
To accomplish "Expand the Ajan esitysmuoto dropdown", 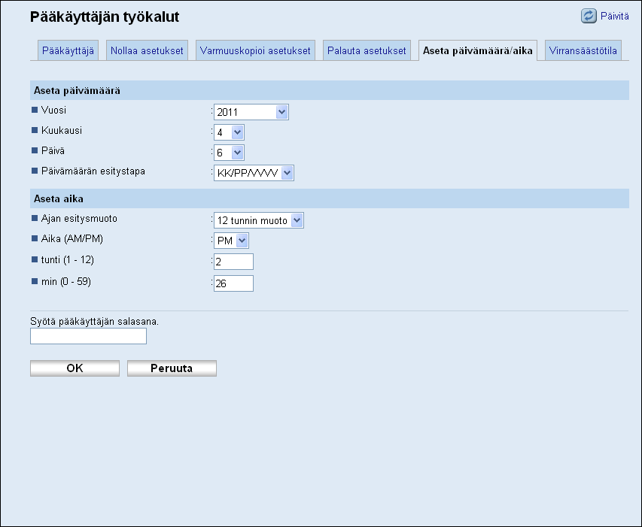I will coord(258,220).
